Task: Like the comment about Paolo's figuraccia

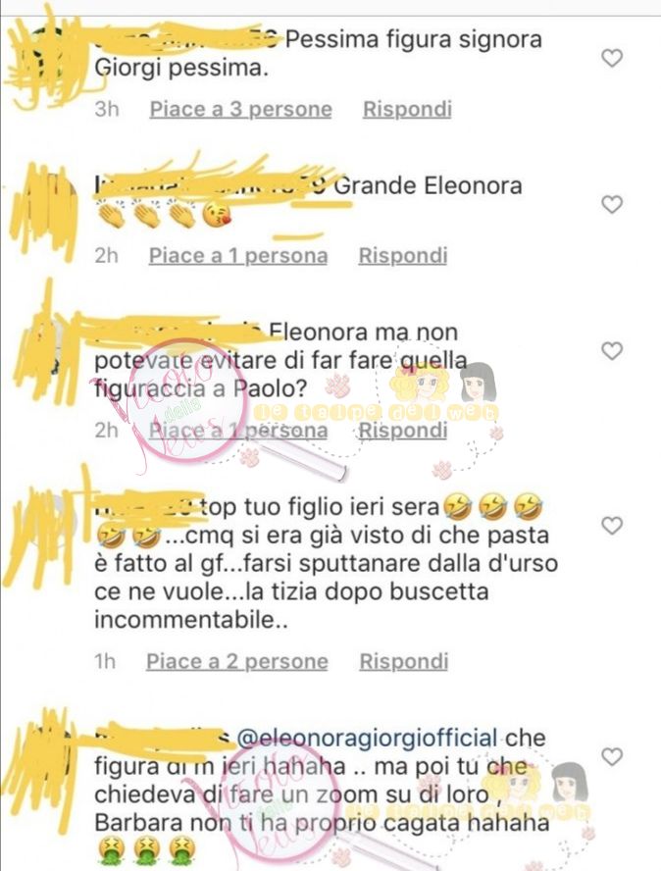Action: (x=612, y=351)
